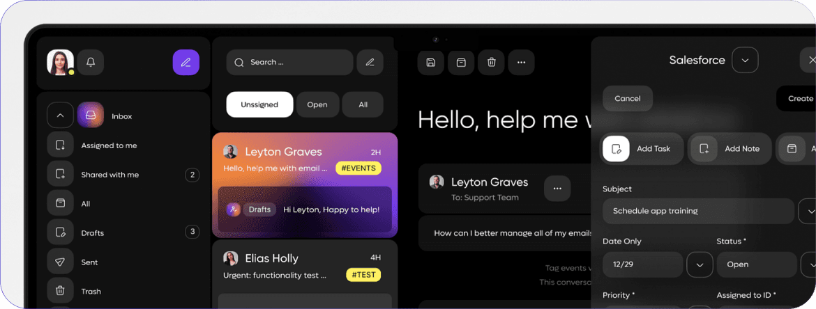
Task: Select the Unssigned filter
Action: [x=259, y=104]
